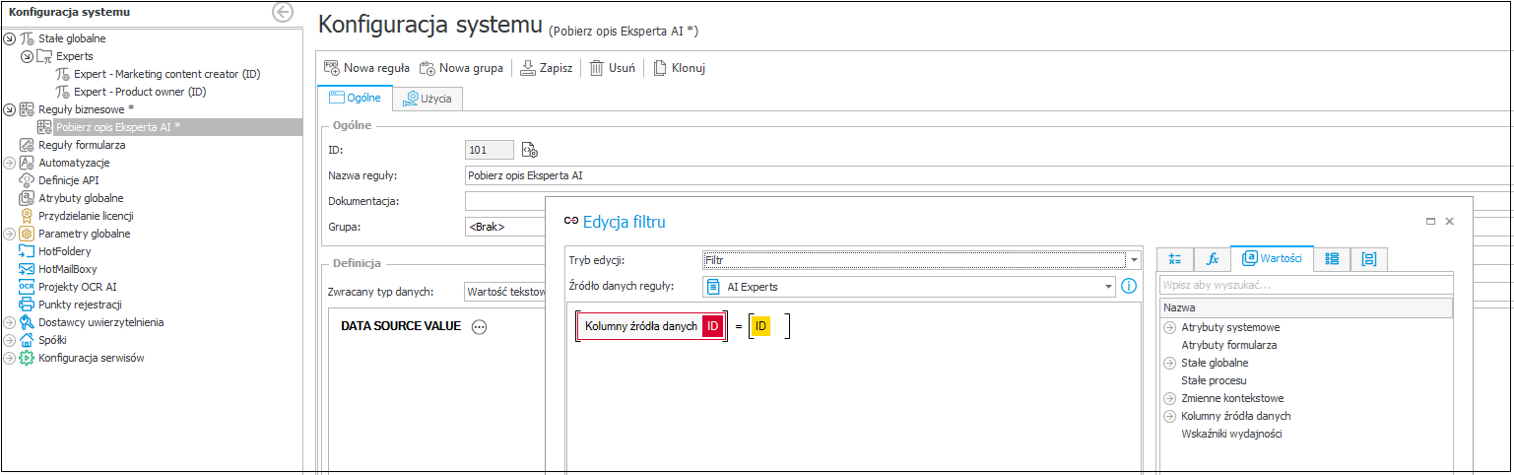Delete the rule with Usuń
Image resolution: width=1514 pixels, height=475 pixels.
[x=615, y=68]
